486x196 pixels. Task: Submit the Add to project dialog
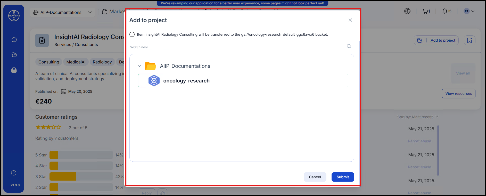[x=343, y=177]
